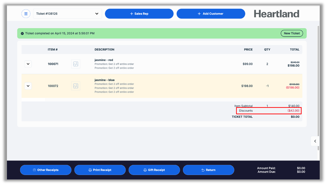Open the collapsed right side panel arrow

point(315,141)
